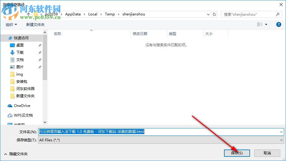Click the pin icon next to 下载

(x=40, y=53)
